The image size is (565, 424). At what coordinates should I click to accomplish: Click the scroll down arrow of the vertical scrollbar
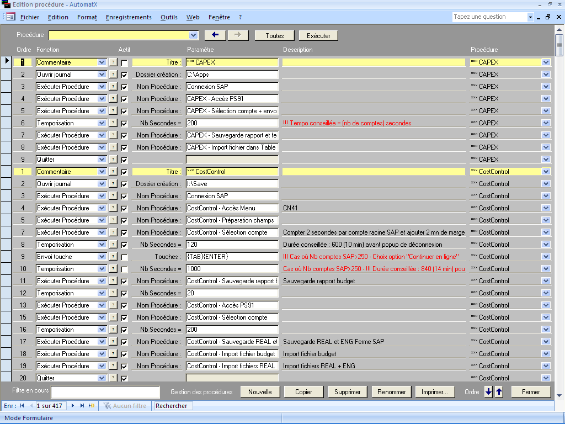pos(559,395)
